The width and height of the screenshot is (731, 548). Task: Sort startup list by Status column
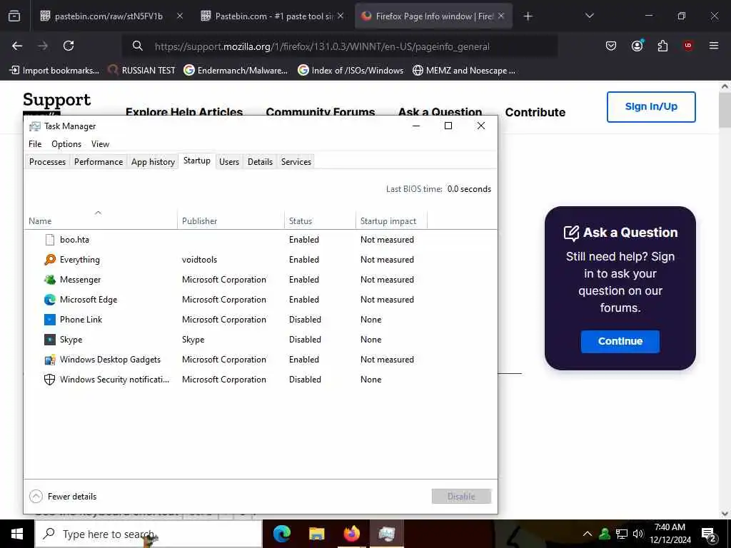pos(320,221)
